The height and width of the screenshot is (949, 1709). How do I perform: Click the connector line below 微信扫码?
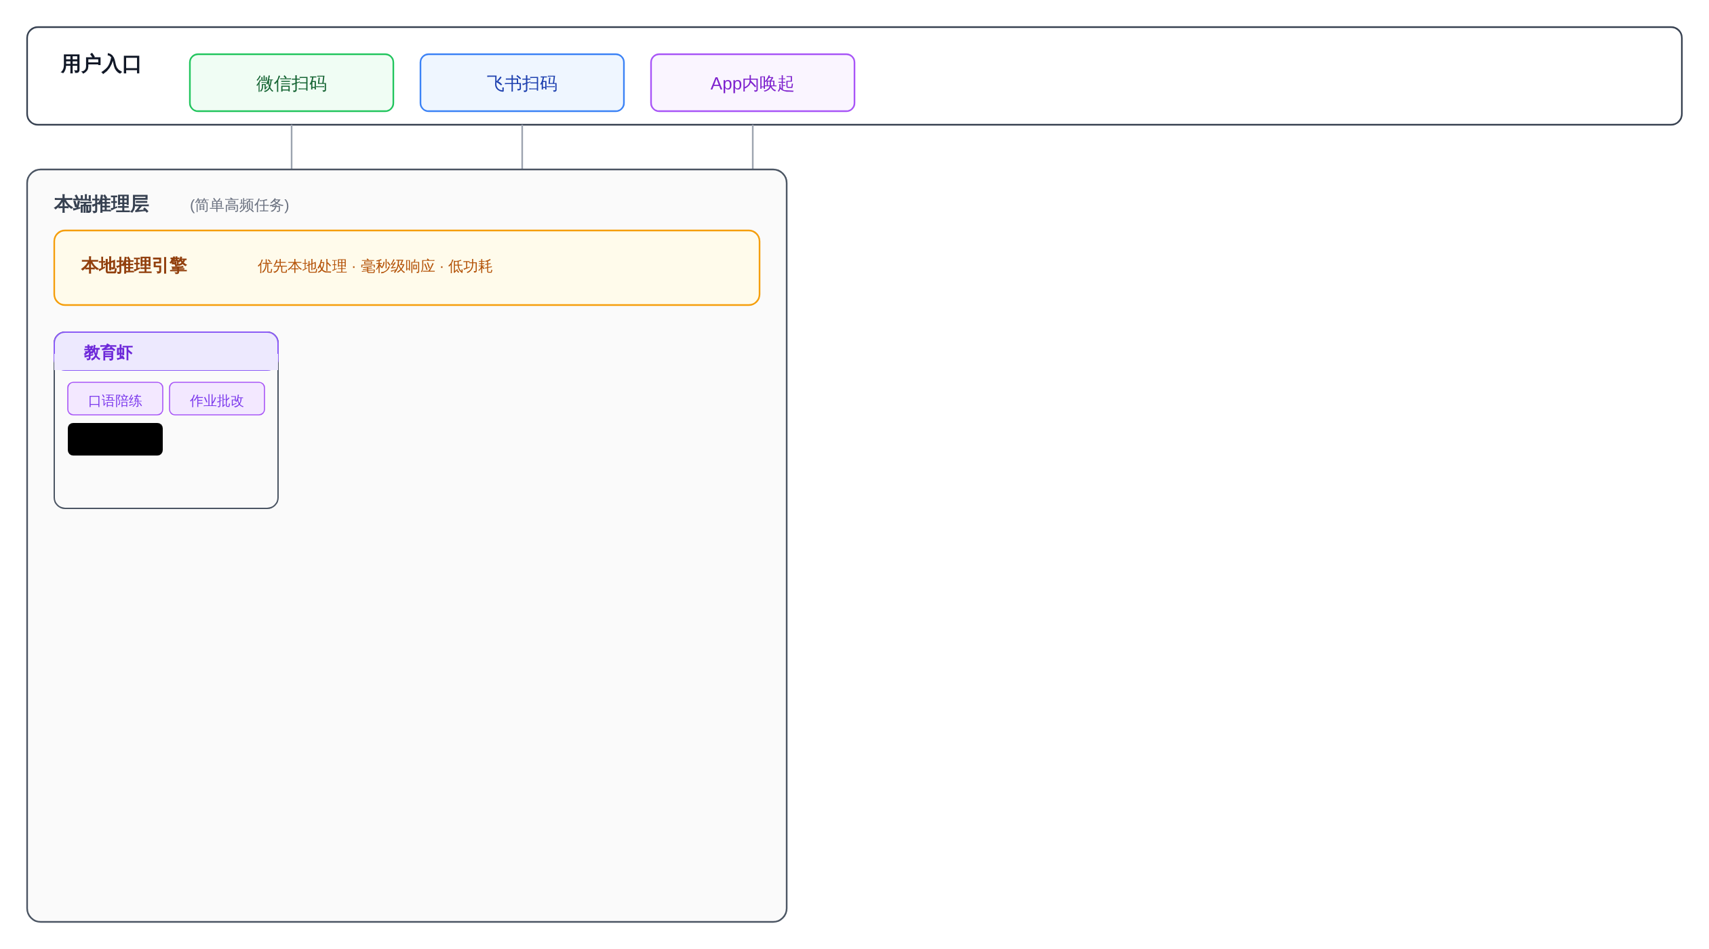coord(292,146)
